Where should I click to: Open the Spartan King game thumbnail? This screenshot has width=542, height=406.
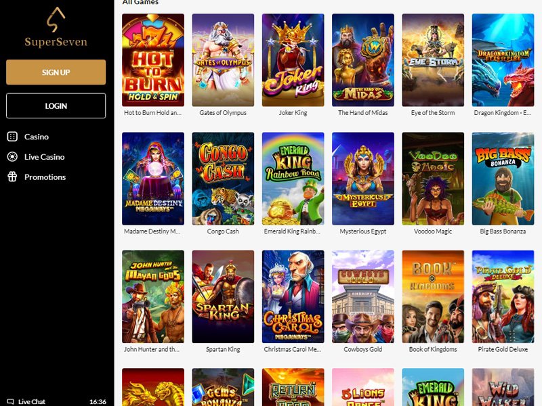[223, 296]
